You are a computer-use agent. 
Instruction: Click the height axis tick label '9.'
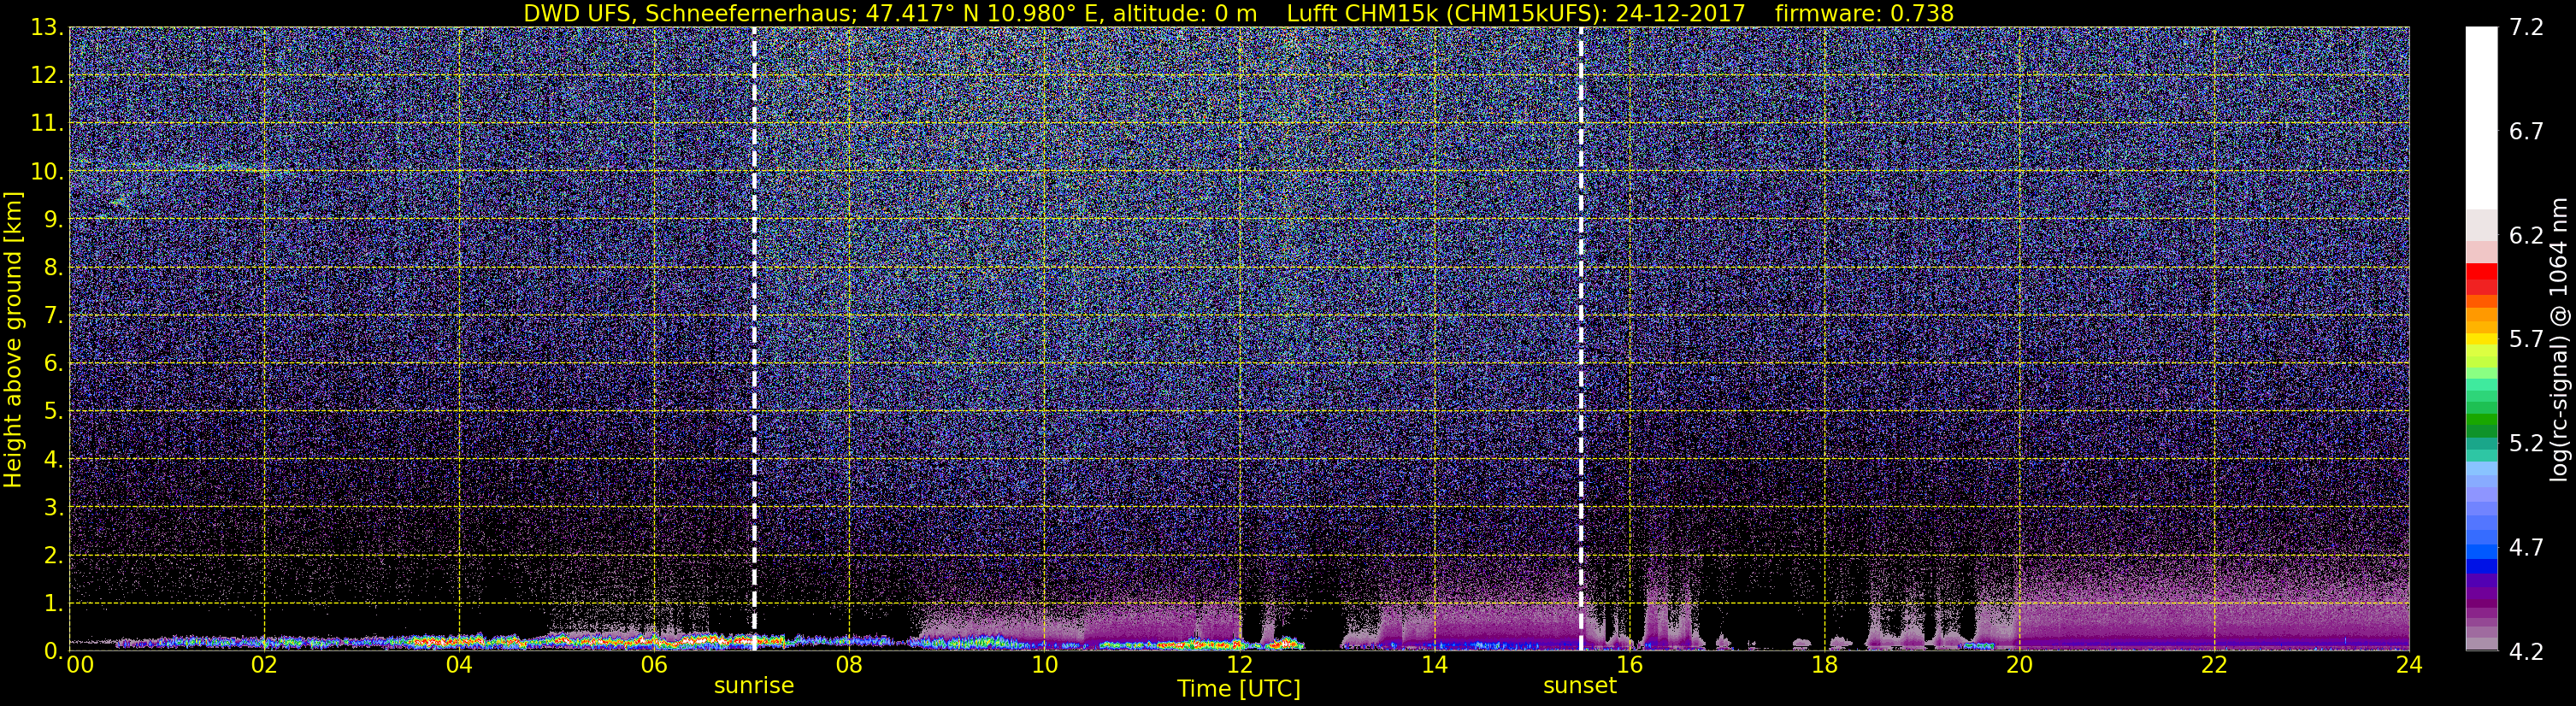[x=54, y=220]
